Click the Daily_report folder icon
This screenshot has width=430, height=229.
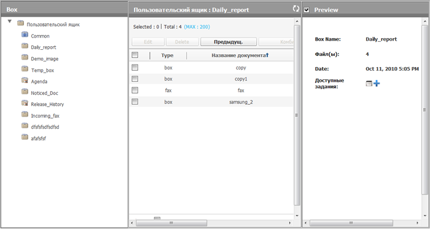point(25,46)
